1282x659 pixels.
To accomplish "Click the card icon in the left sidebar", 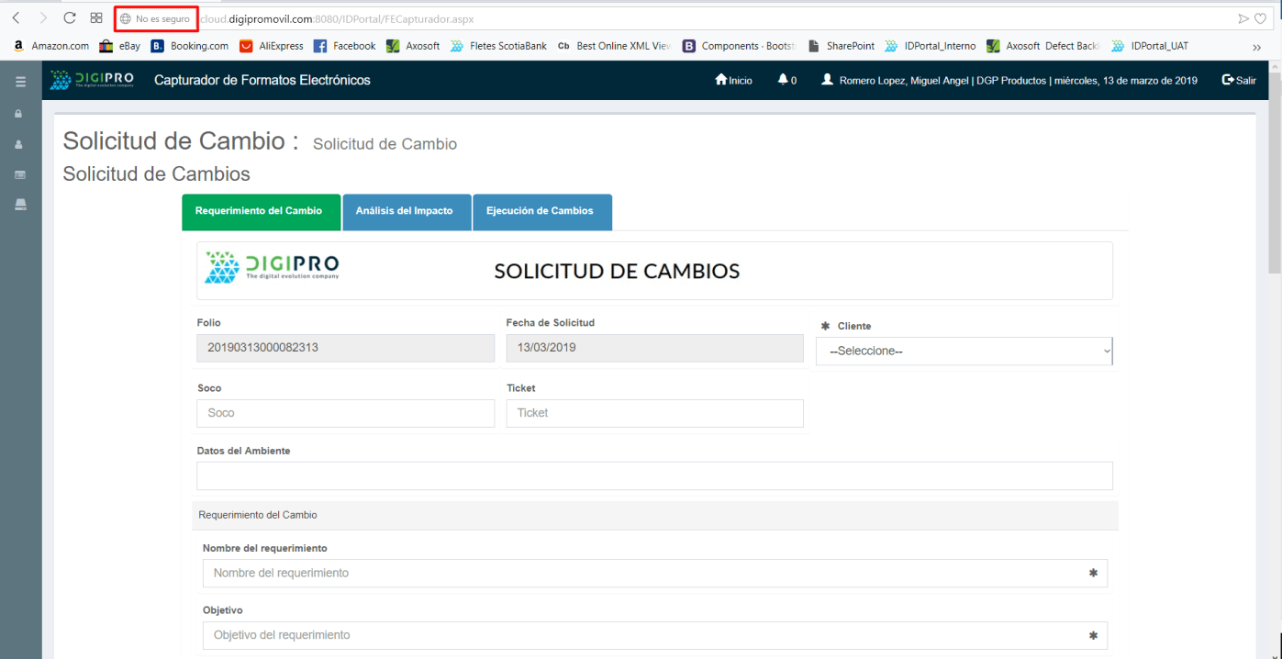I will coord(19,174).
